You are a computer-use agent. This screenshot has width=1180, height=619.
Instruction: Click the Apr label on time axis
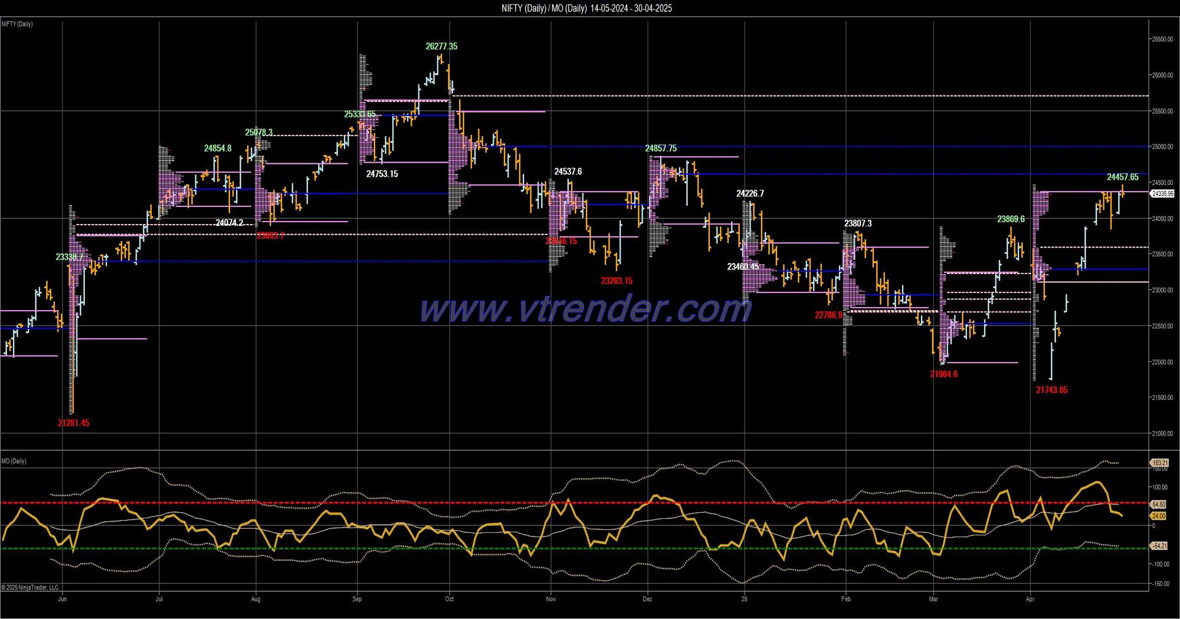tap(1030, 599)
